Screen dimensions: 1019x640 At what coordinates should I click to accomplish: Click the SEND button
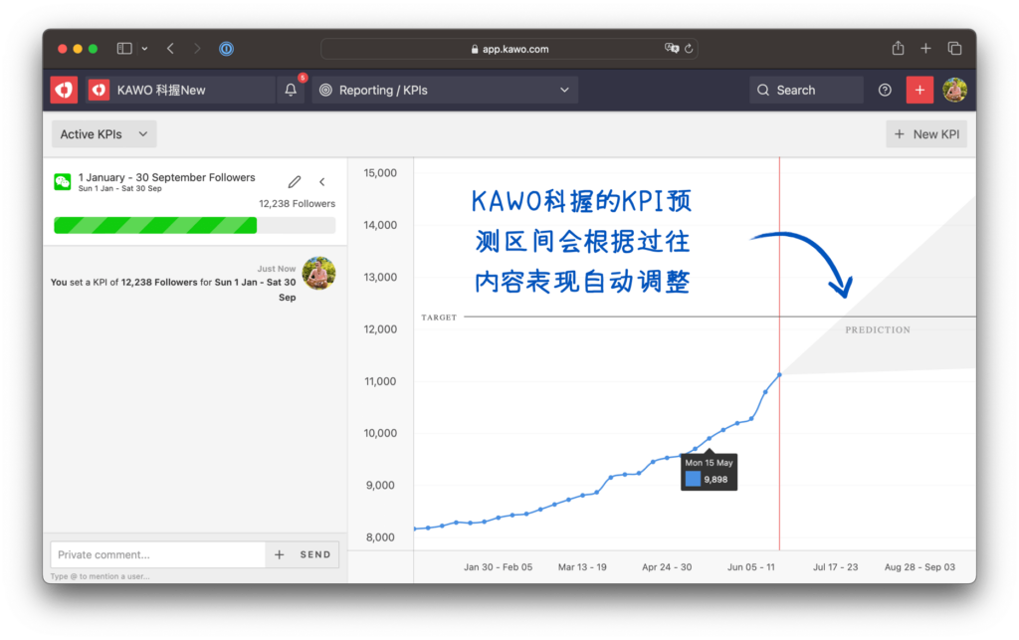[315, 554]
